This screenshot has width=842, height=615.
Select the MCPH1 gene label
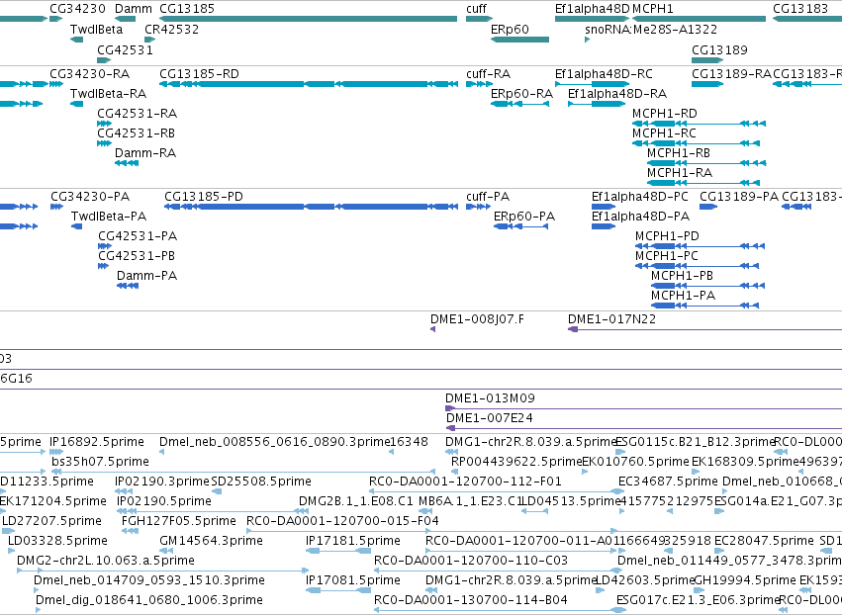(653, 9)
